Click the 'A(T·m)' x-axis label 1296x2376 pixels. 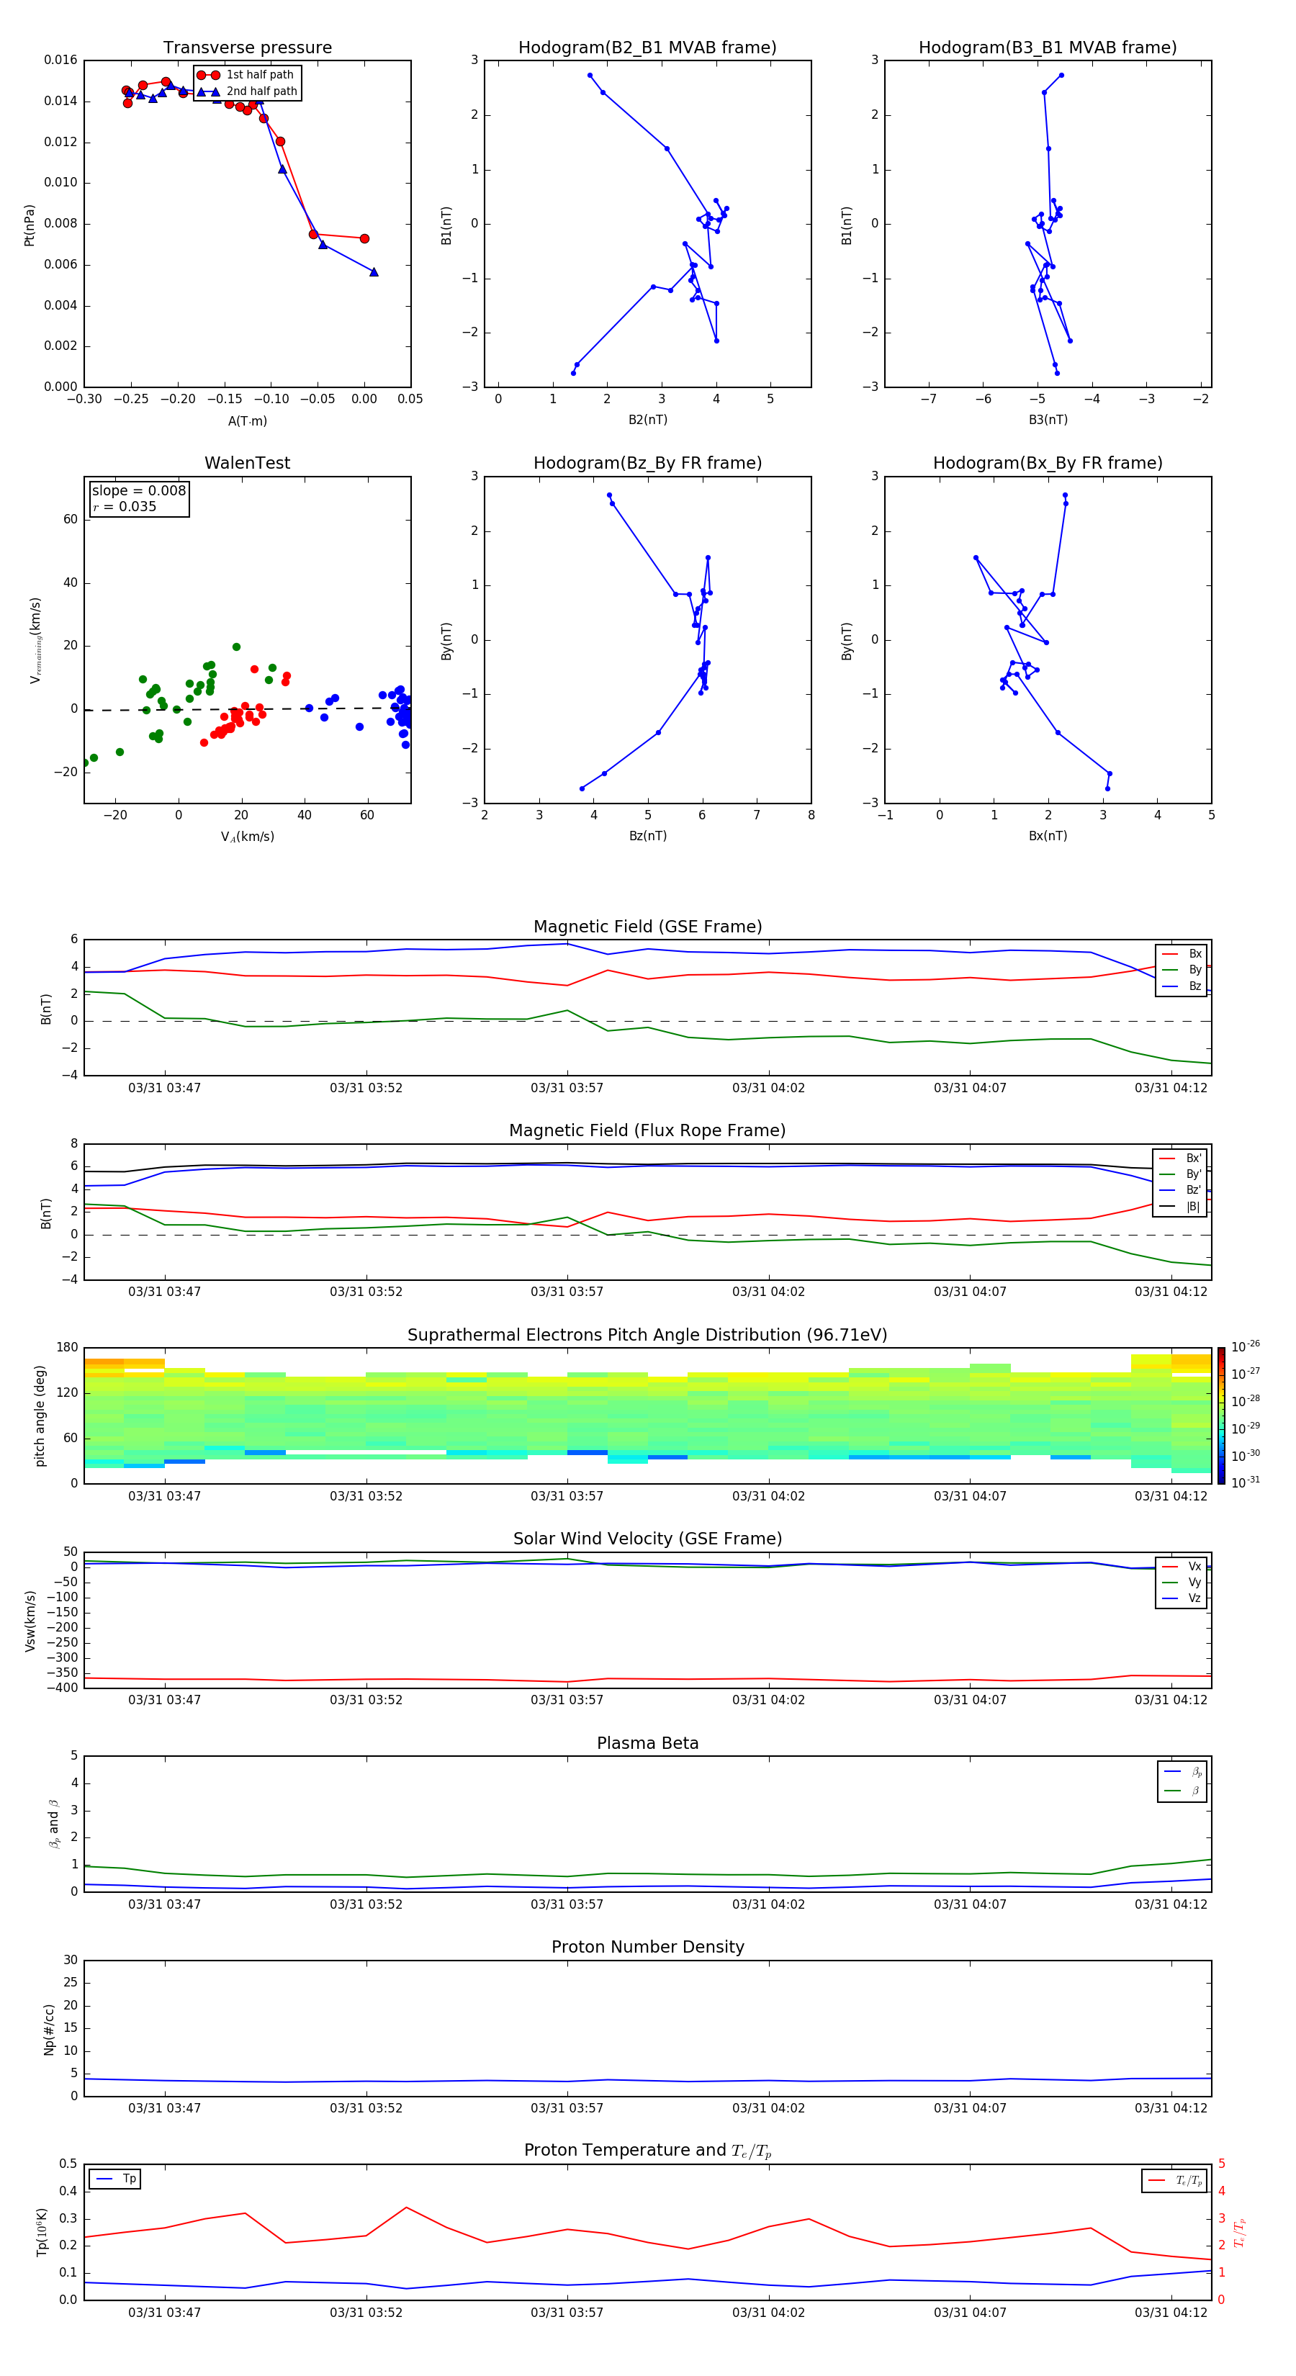(247, 420)
